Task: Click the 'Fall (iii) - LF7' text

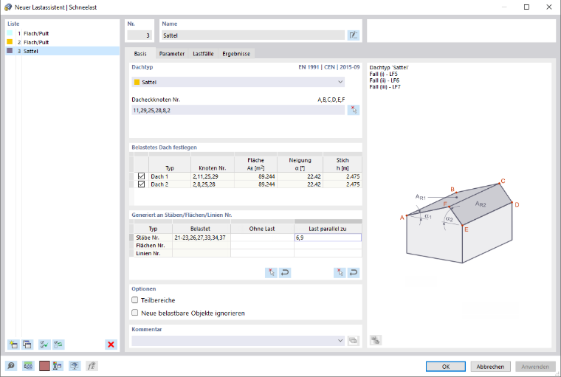Action: coord(385,87)
